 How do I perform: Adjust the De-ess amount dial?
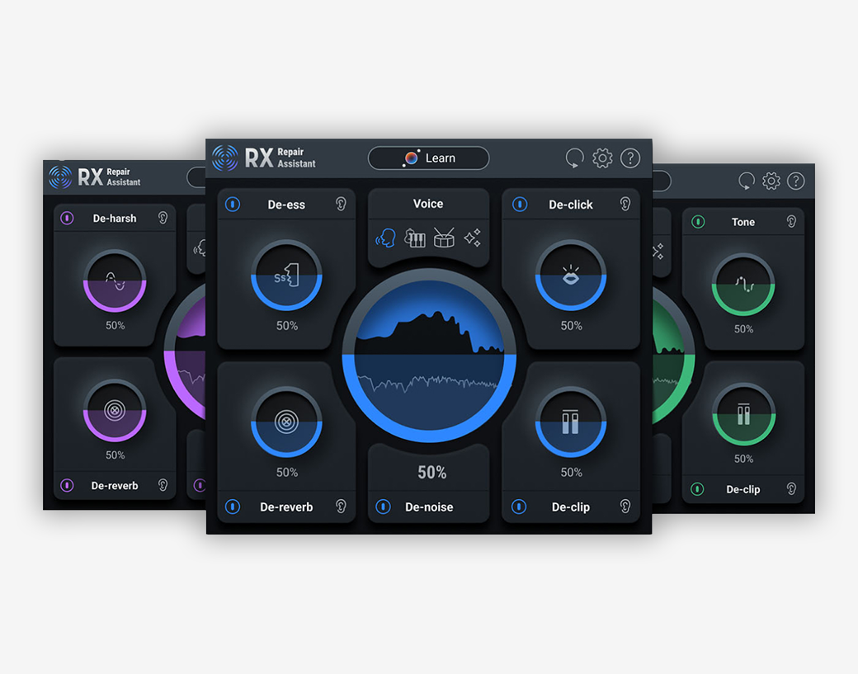coord(286,276)
